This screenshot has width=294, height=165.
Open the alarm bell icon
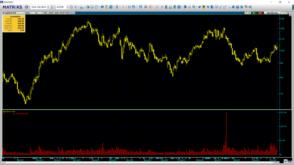tap(233, 7)
